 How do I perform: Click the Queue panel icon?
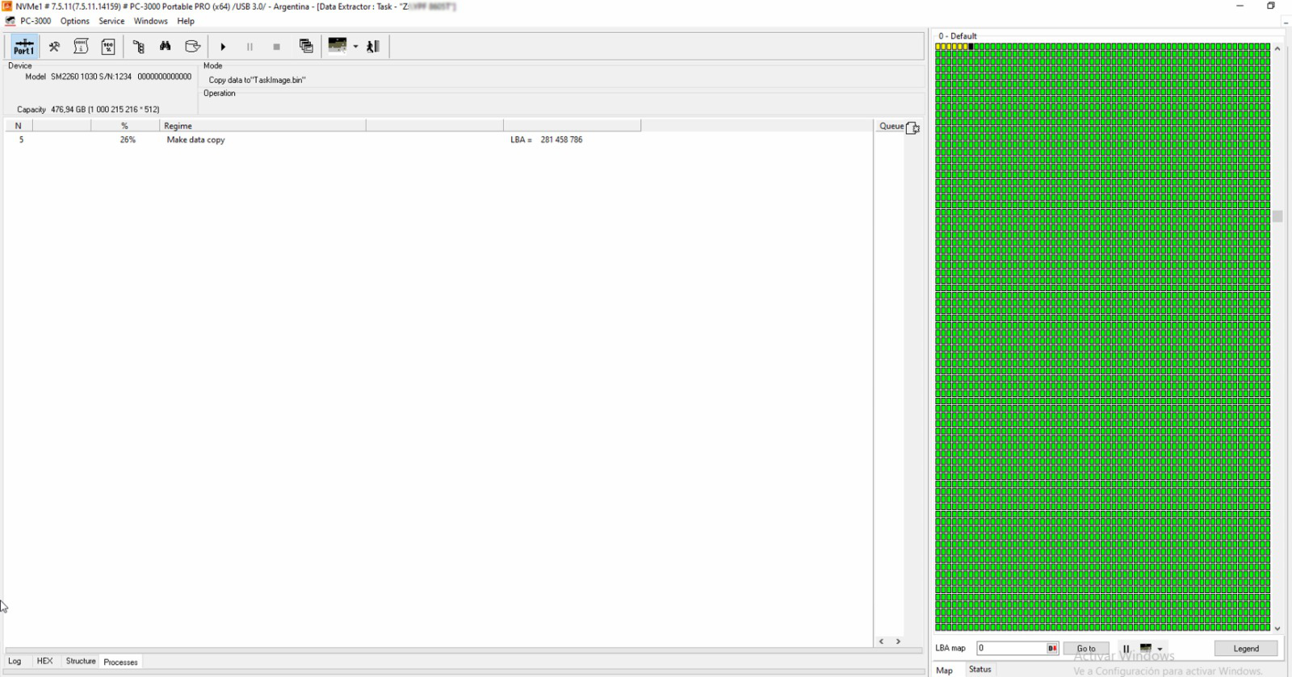tap(912, 127)
